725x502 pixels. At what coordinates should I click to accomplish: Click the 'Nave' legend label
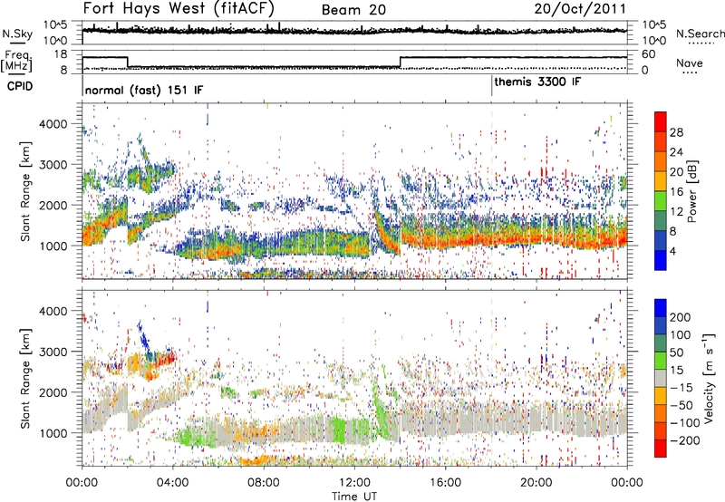(x=690, y=63)
